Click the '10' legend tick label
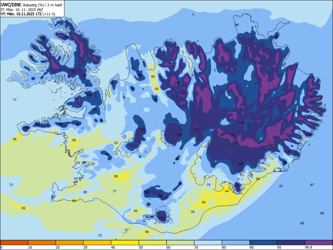This screenshot has height=250, width=333. point(30,247)
